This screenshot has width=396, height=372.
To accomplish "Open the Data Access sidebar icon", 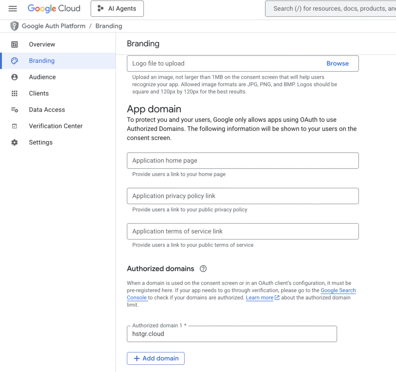I will tap(14, 110).
